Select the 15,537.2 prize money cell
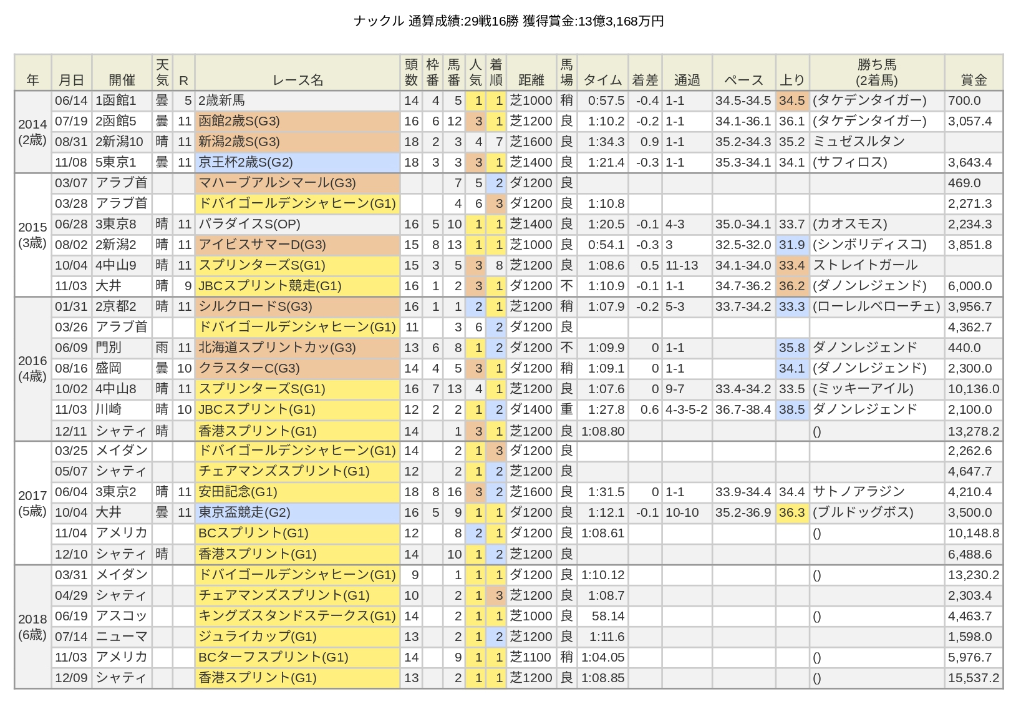The height and width of the screenshot is (704, 1016). pyautogui.click(x=973, y=677)
